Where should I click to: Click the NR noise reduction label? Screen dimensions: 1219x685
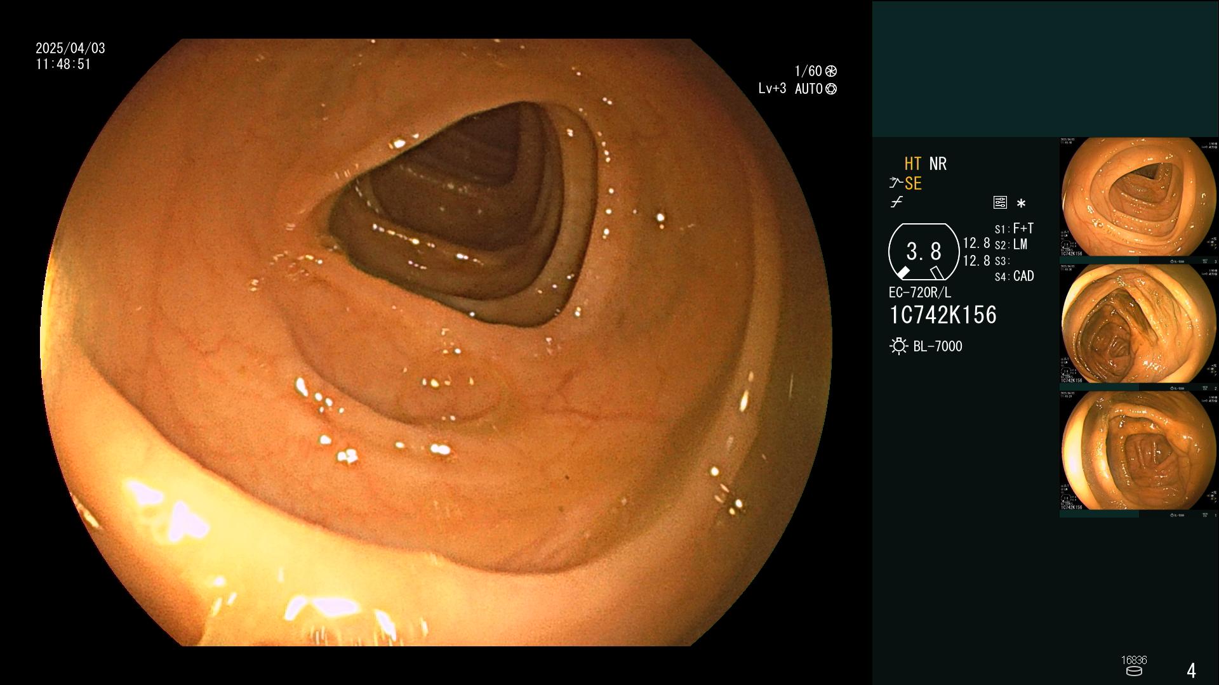[938, 164]
